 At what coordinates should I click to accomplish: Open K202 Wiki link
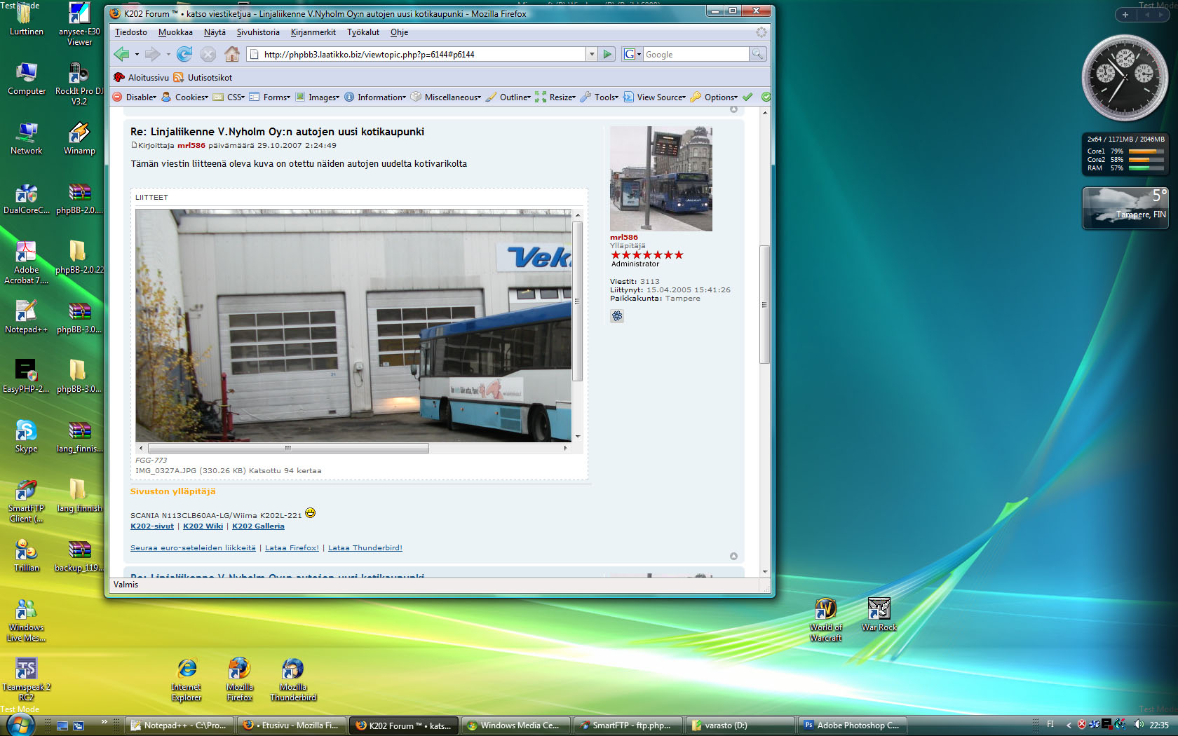203,526
